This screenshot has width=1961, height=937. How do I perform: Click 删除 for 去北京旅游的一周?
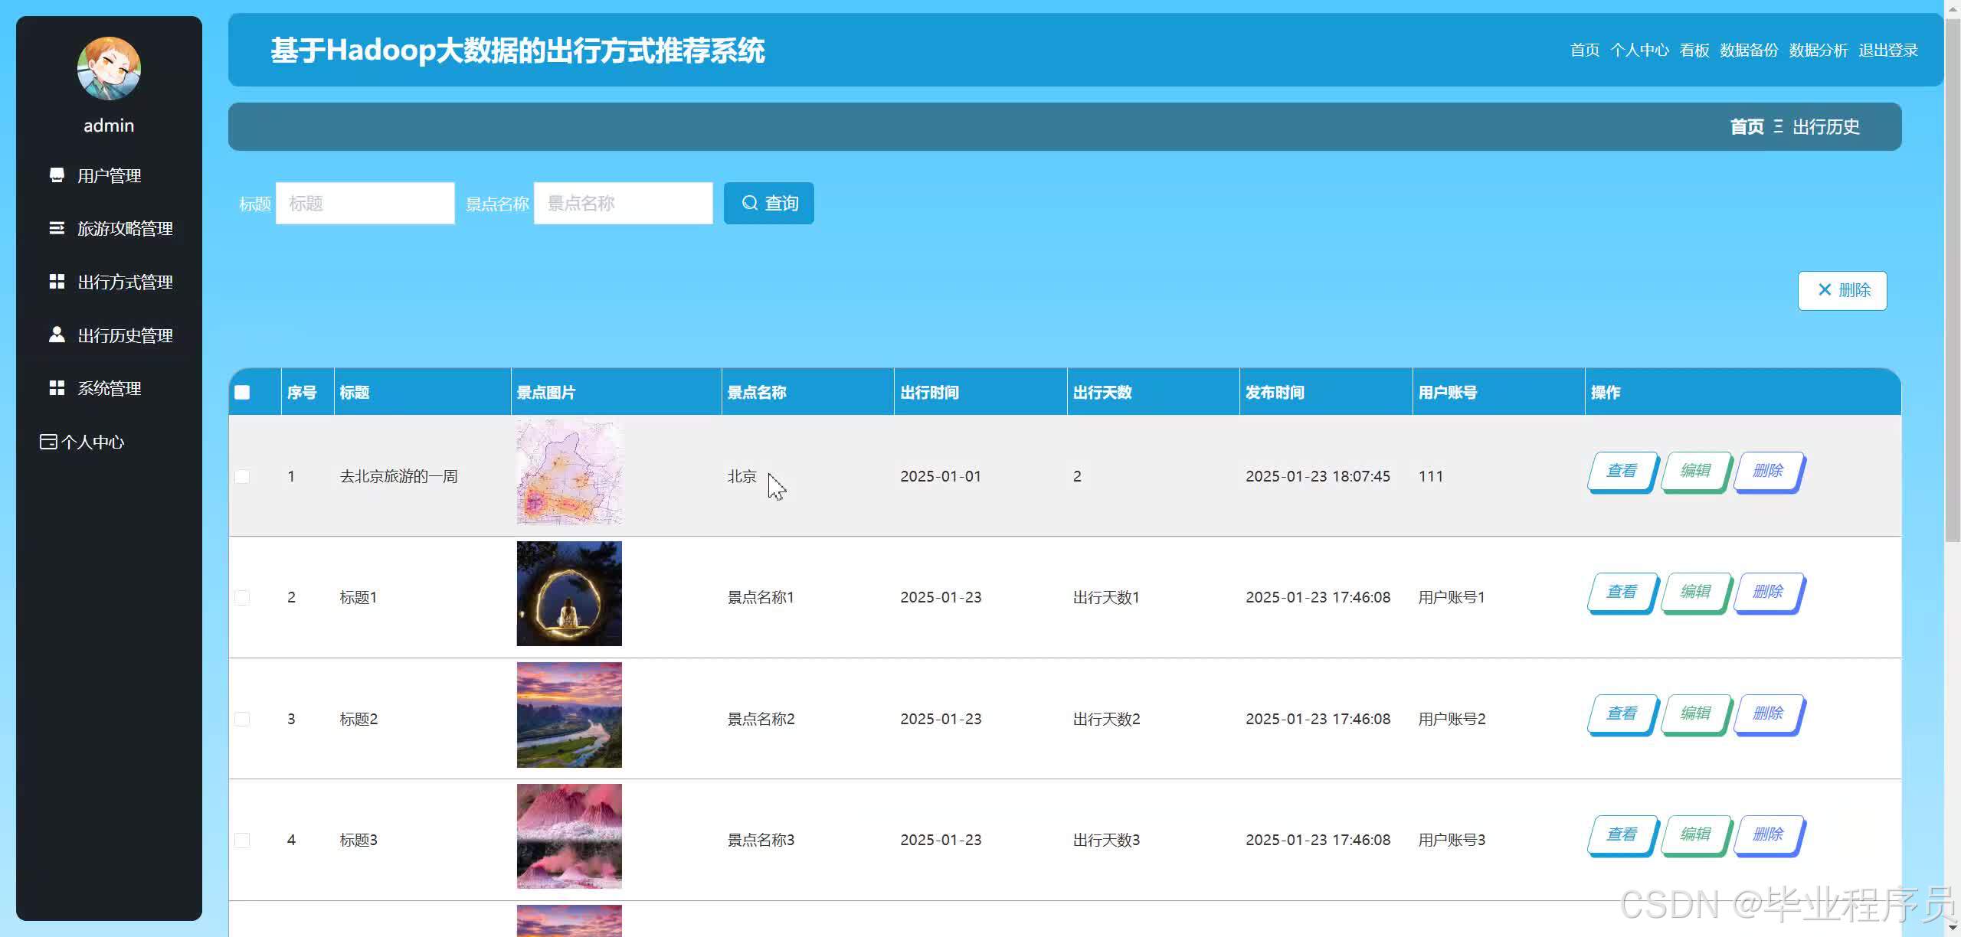pyautogui.click(x=1768, y=472)
